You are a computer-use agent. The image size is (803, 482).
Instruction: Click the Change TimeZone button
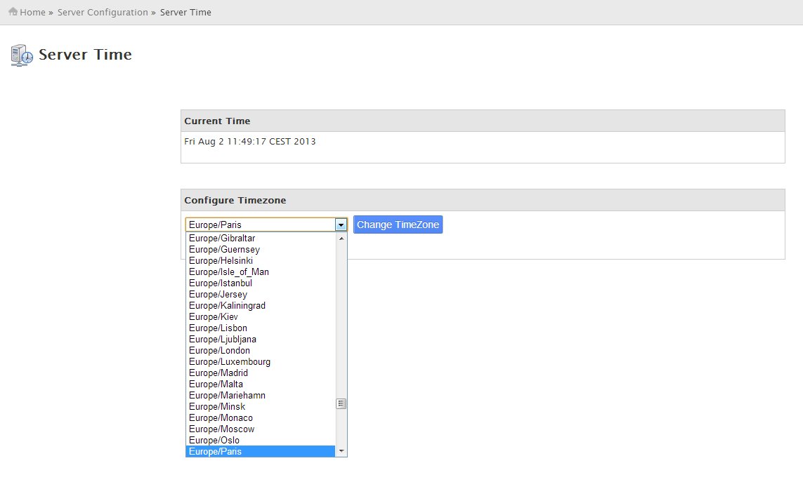click(398, 225)
